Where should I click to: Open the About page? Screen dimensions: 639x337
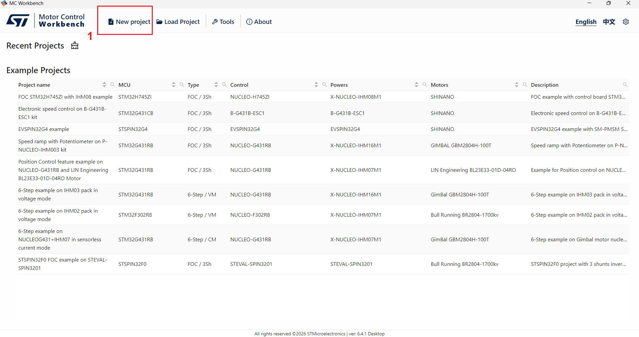coord(259,22)
